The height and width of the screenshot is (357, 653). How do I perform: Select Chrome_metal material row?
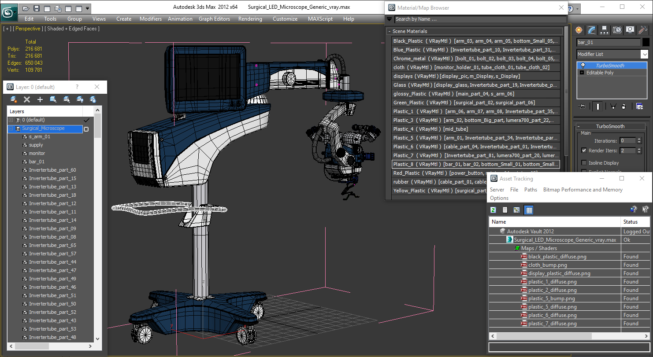coord(476,59)
